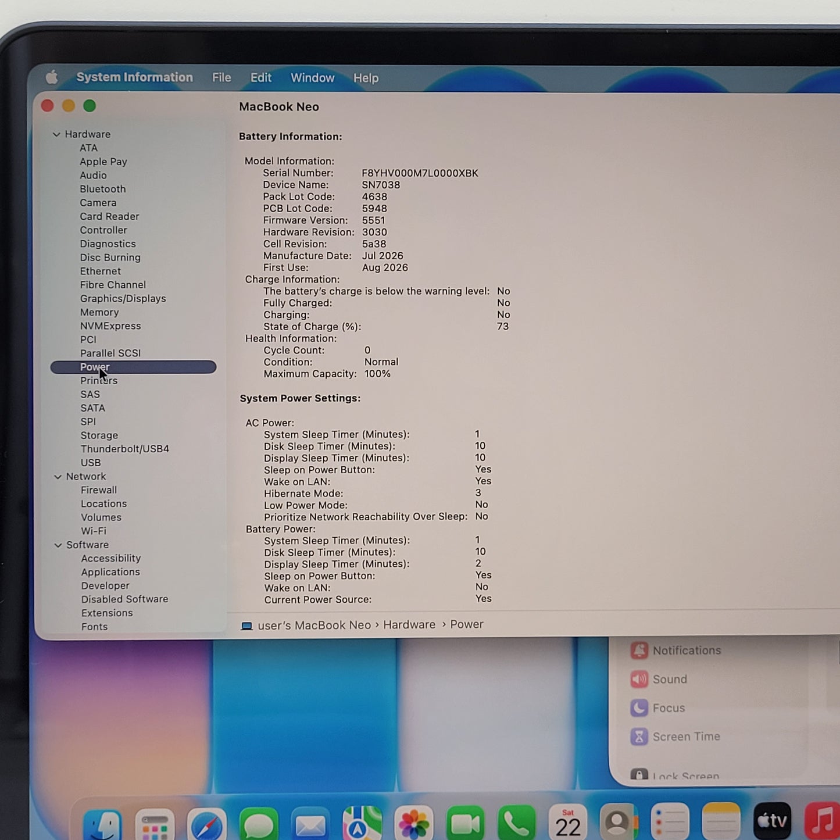The height and width of the screenshot is (840, 840).
Task: Select Ethernet in the sidebar
Action: 101,271
